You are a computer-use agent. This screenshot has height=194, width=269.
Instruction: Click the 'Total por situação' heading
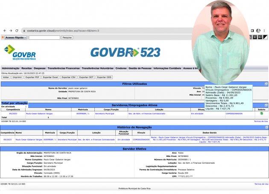click(x=15, y=103)
